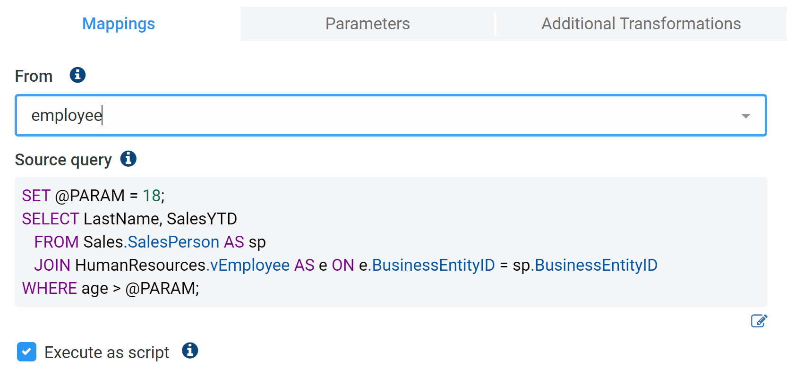The image size is (787, 377).
Task: Click the Source query label
Action: pos(63,160)
